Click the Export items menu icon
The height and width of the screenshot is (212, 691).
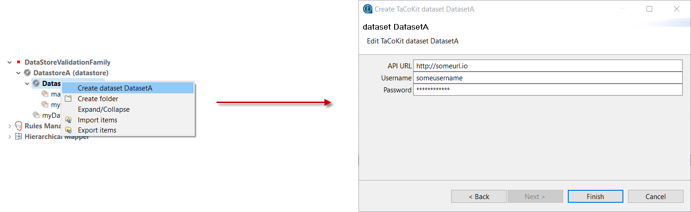69,130
